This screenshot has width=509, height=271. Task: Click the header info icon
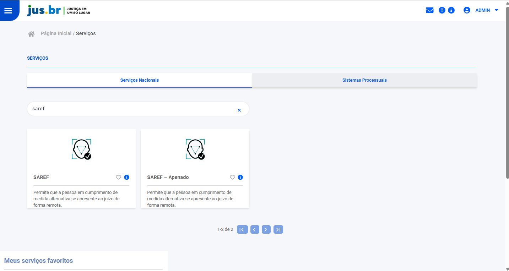pyautogui.click(x=451, y=10)
